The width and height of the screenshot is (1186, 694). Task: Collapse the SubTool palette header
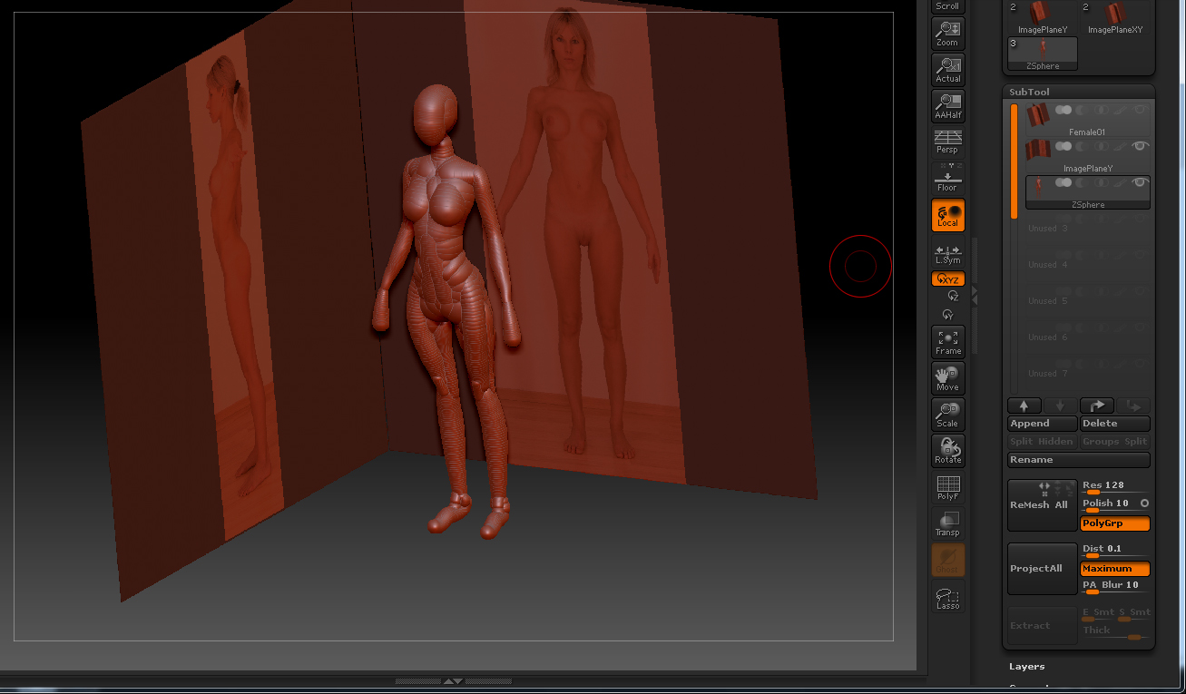click(1029, 92)
